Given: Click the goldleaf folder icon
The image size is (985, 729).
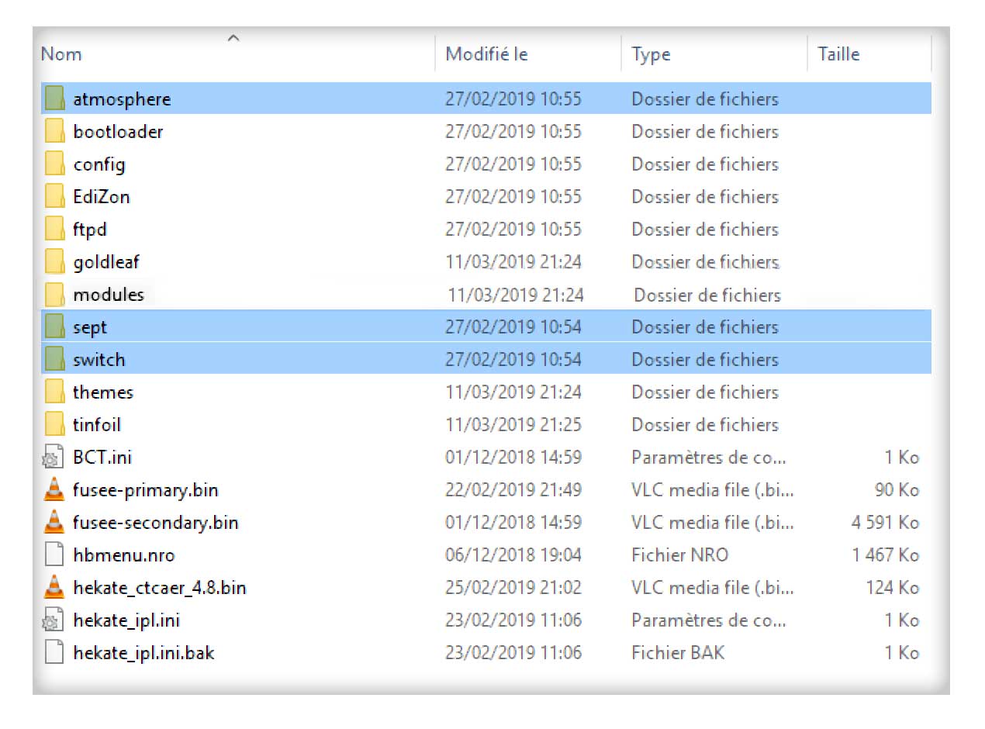Looking at the screenshot, I should [x=54, y=262].
